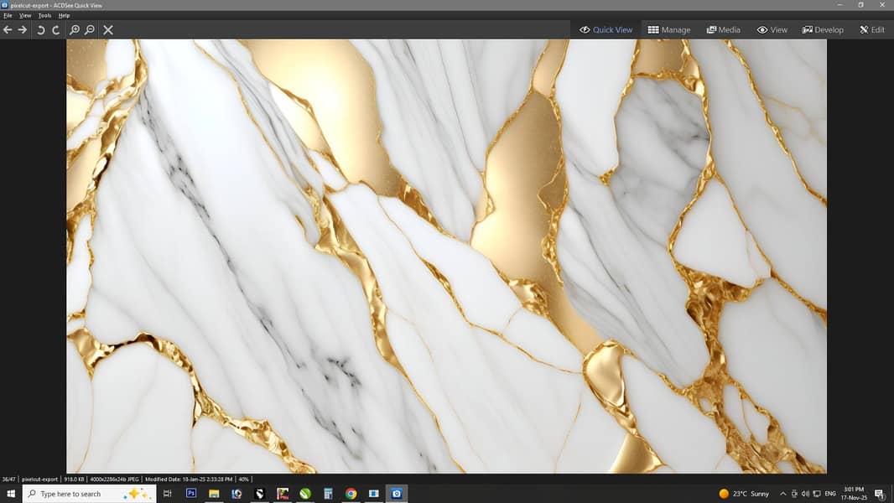The image size is (894, 503).
Task: Switch to Media mode
Action: pyautogui.click(x=724, y=29)
